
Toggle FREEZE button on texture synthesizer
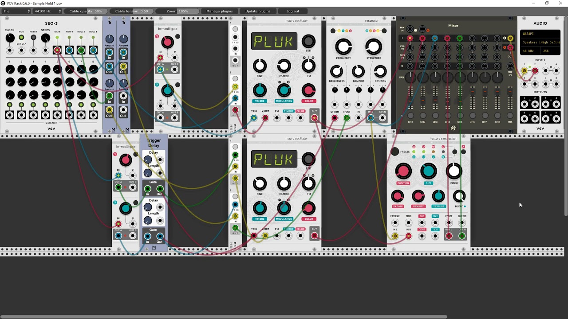395,152
